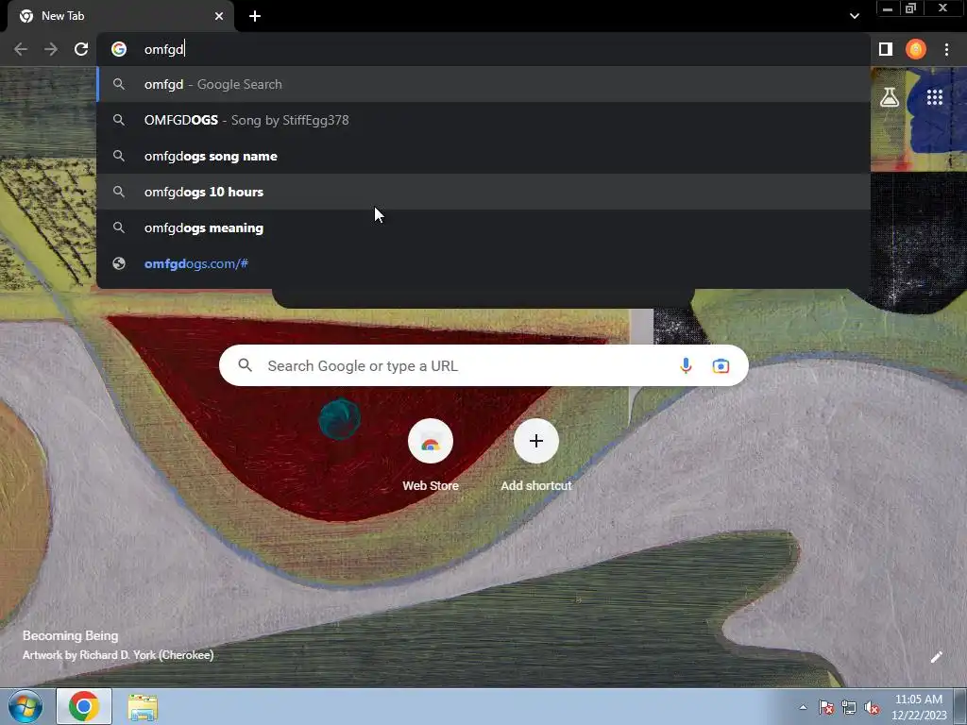Screen dimensions: 967x725
Task: Click the Chrome taskbar icon
Action: point(84,706)
